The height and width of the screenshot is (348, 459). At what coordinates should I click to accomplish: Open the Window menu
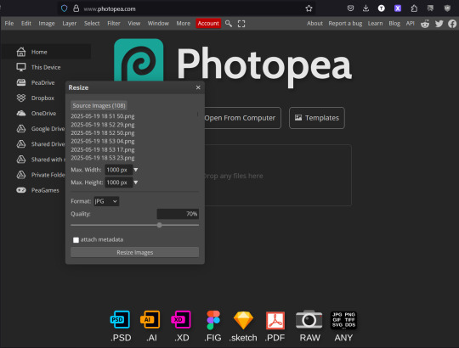[x=158, y=24]
